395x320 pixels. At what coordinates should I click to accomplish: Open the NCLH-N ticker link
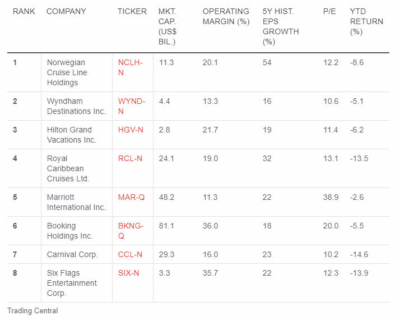130,67
